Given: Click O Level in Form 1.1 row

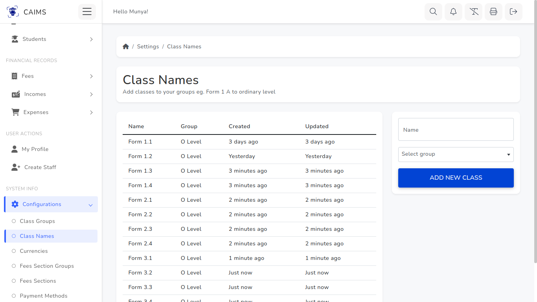Looking at the screenshot, I should pos(191,142).
